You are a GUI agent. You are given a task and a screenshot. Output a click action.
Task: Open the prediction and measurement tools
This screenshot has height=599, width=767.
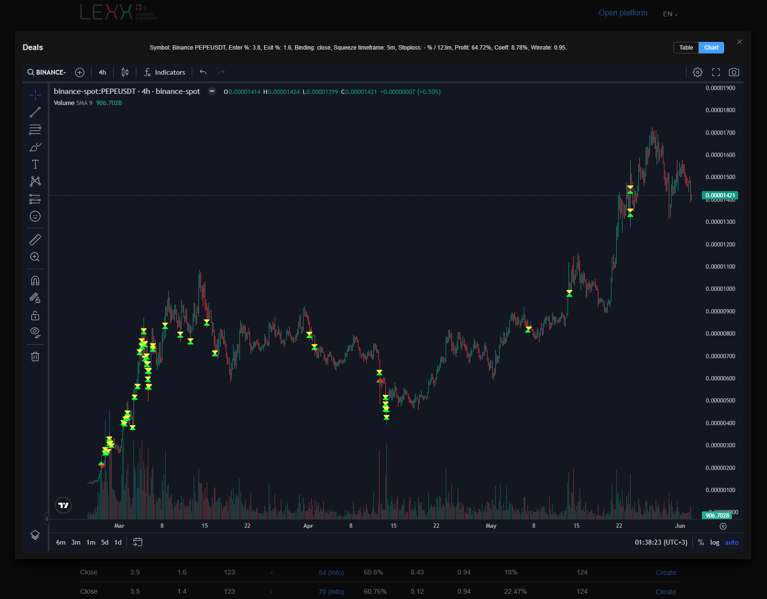35,199
